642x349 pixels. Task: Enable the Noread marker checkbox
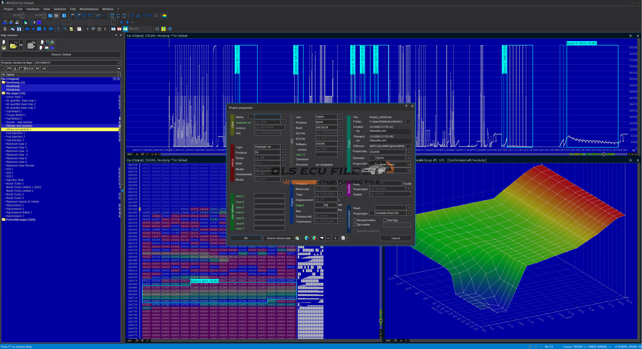[x=355, y=220]
